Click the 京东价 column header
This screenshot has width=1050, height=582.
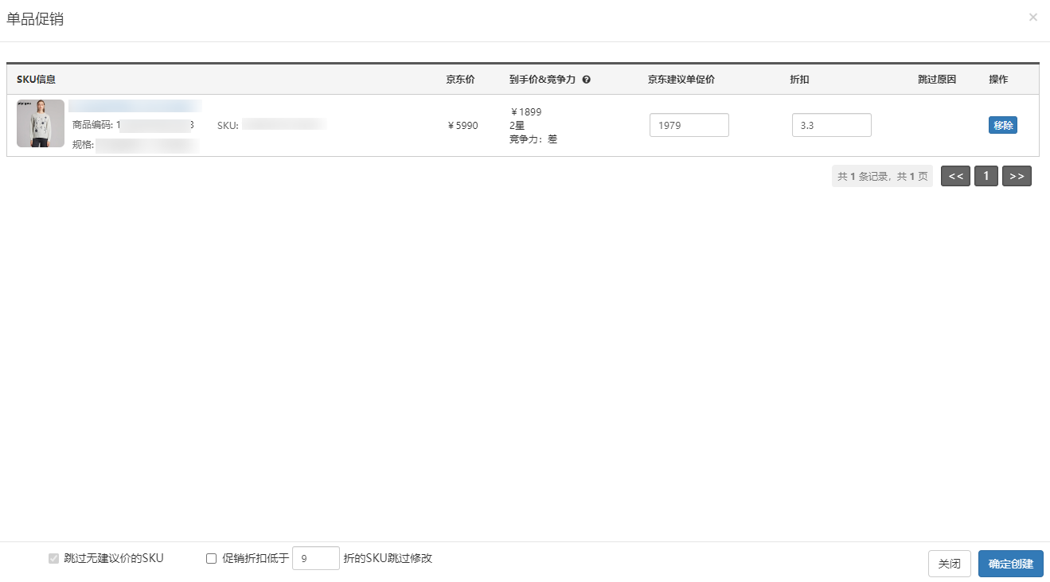pyautogui.click(x=460, y=80)
